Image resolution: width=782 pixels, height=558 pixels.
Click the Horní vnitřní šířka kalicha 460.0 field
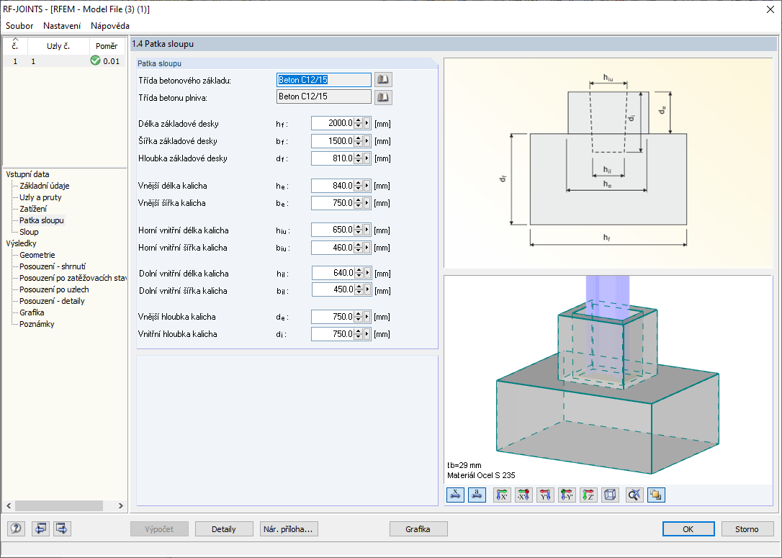333,248
